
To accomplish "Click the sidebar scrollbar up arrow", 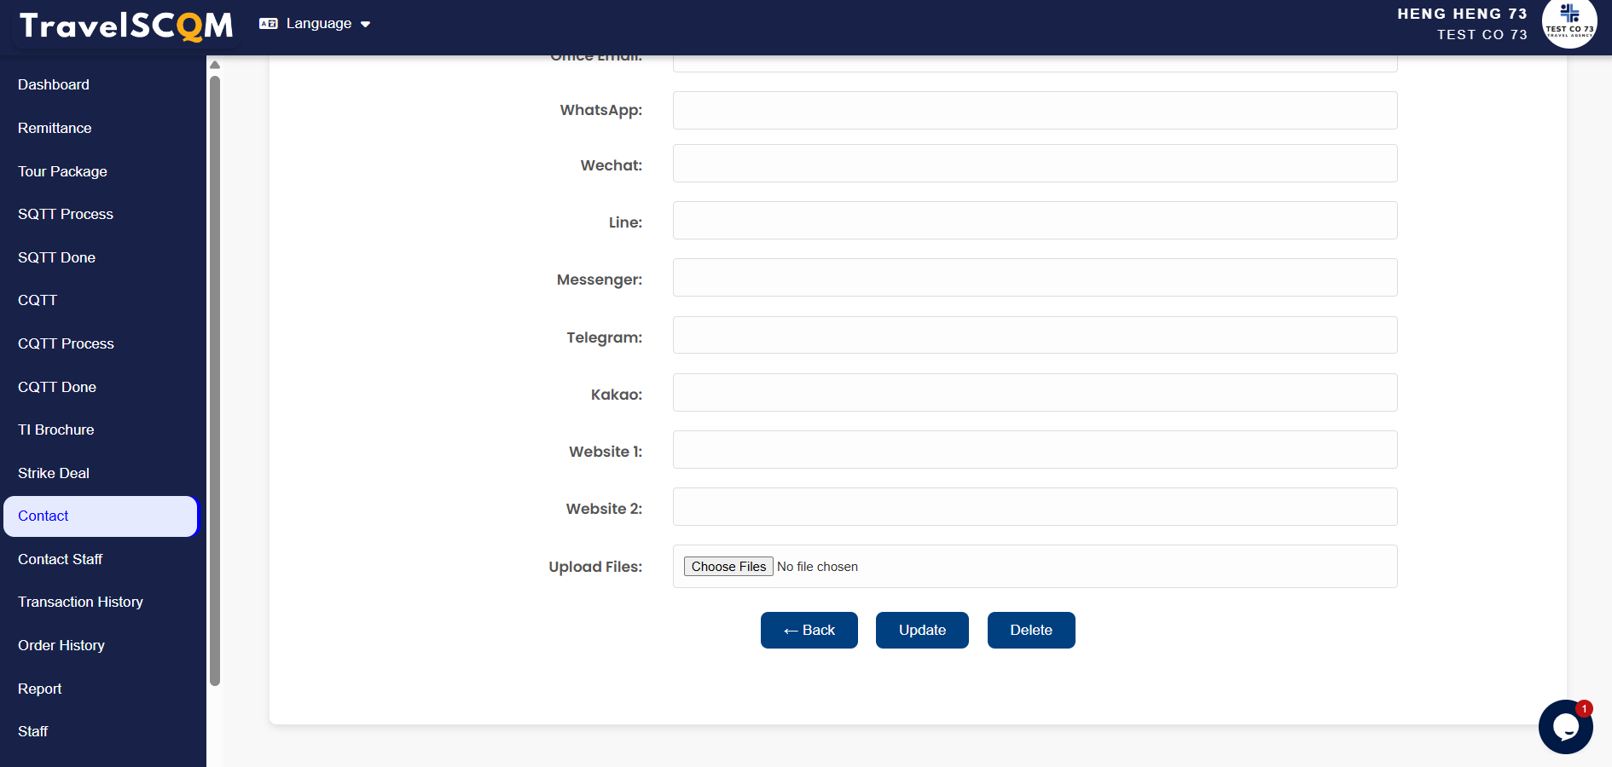I will [215, 65].
